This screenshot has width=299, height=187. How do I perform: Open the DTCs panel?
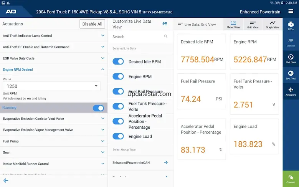coord(291,25)
